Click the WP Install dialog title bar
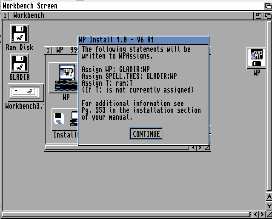This screenshot has height=219, width=272. (143, 40)
